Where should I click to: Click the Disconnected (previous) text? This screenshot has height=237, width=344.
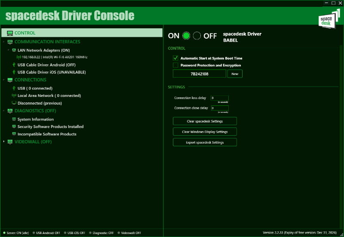40,103
